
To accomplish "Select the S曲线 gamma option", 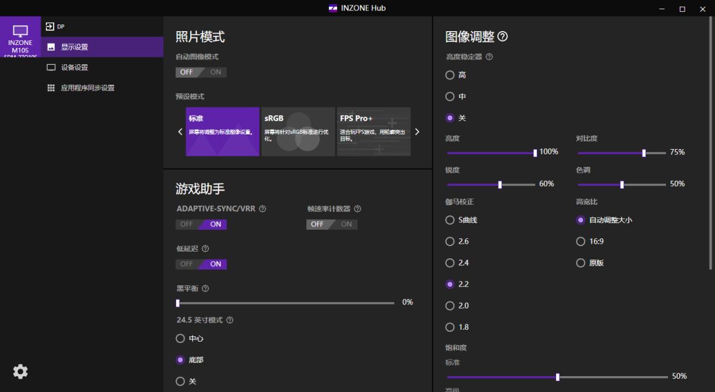I will click(x=450, y=220).
